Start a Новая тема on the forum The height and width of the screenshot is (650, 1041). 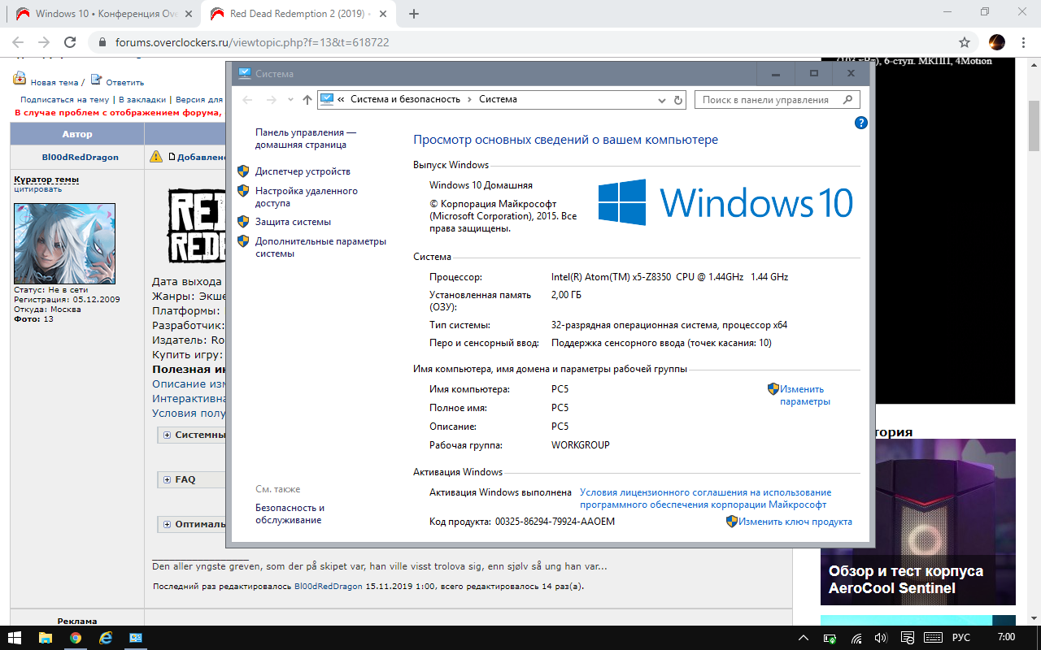coord(54,82)
